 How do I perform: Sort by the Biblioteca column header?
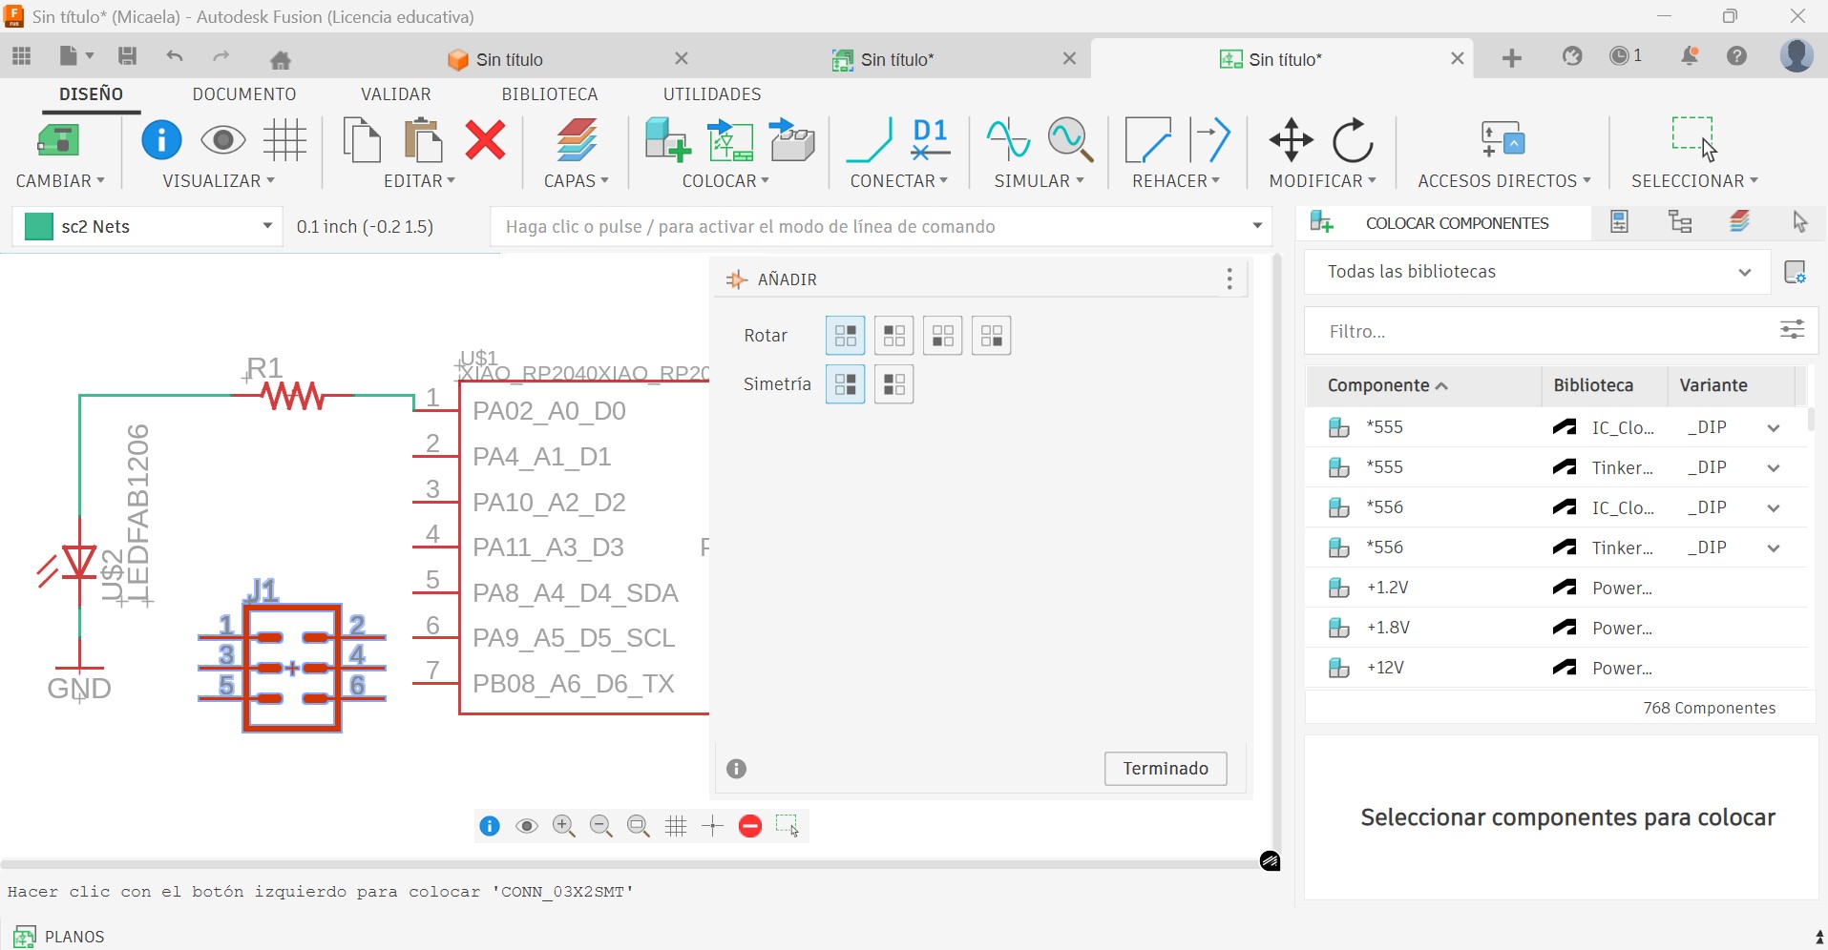[x=1593, y=385]
